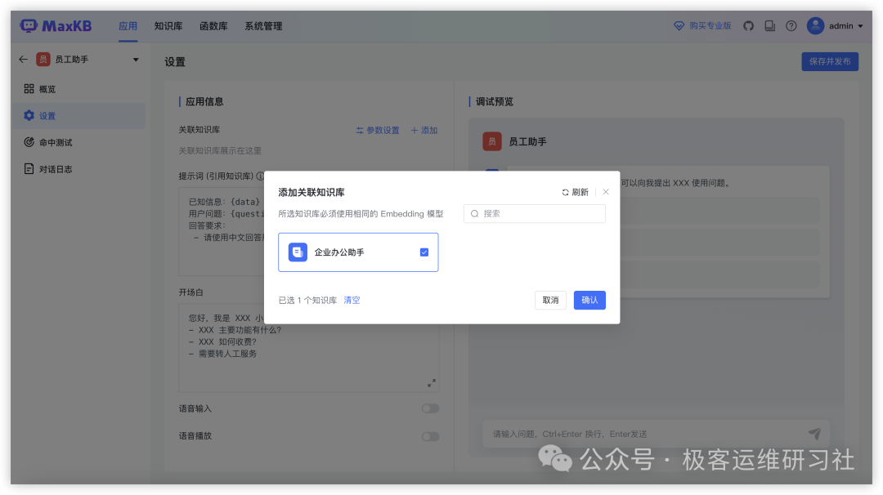Close the add knowledge base dialog

click(x=606, y=192)
